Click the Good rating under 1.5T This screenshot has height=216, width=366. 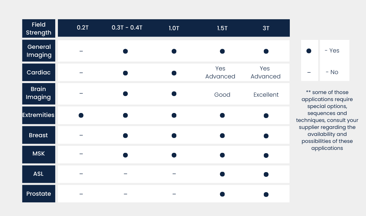pyautogui.click(x=222, y=95)
